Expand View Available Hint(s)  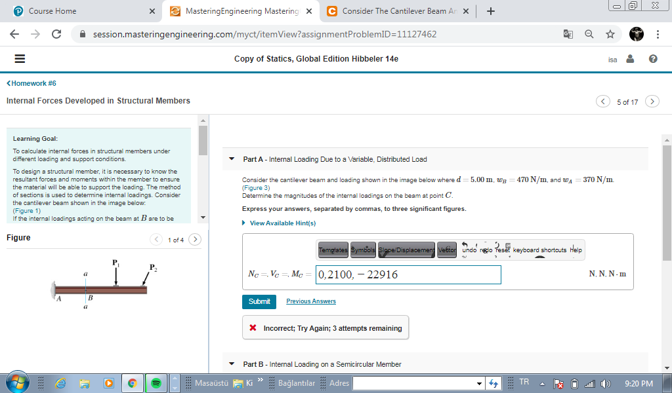tap(280, 223)
